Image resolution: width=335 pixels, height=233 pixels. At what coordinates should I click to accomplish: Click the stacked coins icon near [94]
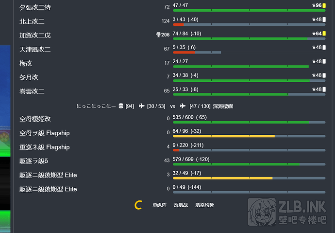tap(121, 106)
